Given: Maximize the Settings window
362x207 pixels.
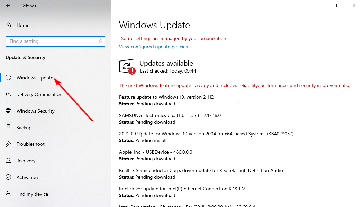Looking at the screenshot, I should tap(338, 6).
